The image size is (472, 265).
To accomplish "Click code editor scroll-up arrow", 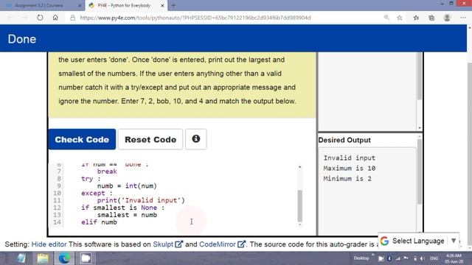I will pyautogui.click(x=300, y=167).
